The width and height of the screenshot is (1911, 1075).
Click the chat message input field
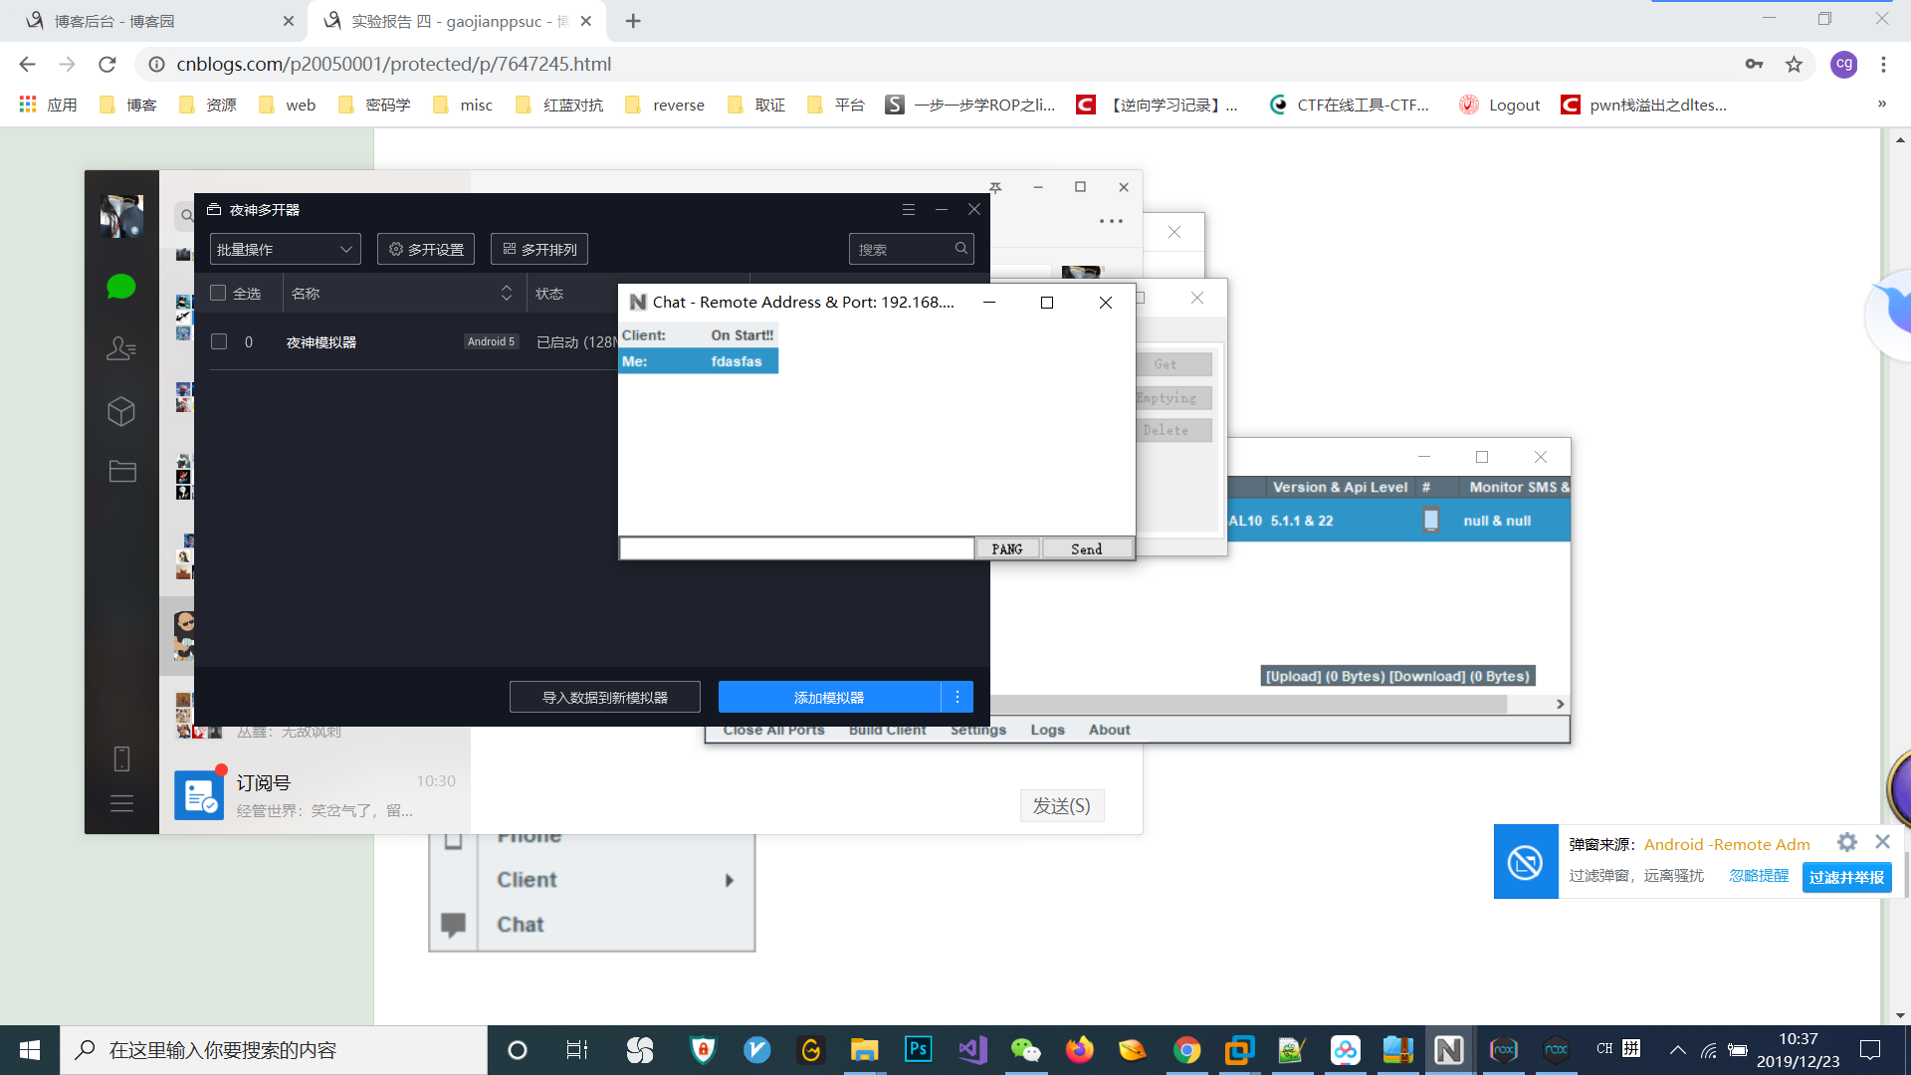click(796, 548)
